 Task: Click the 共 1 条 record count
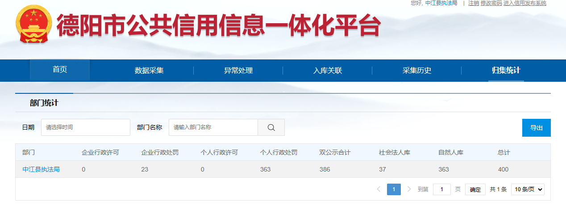click(498, 189)
